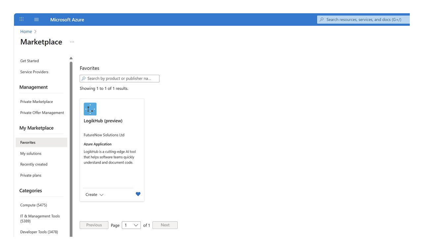
Task: Open the page number dropdown
Action: pos(131,225)
